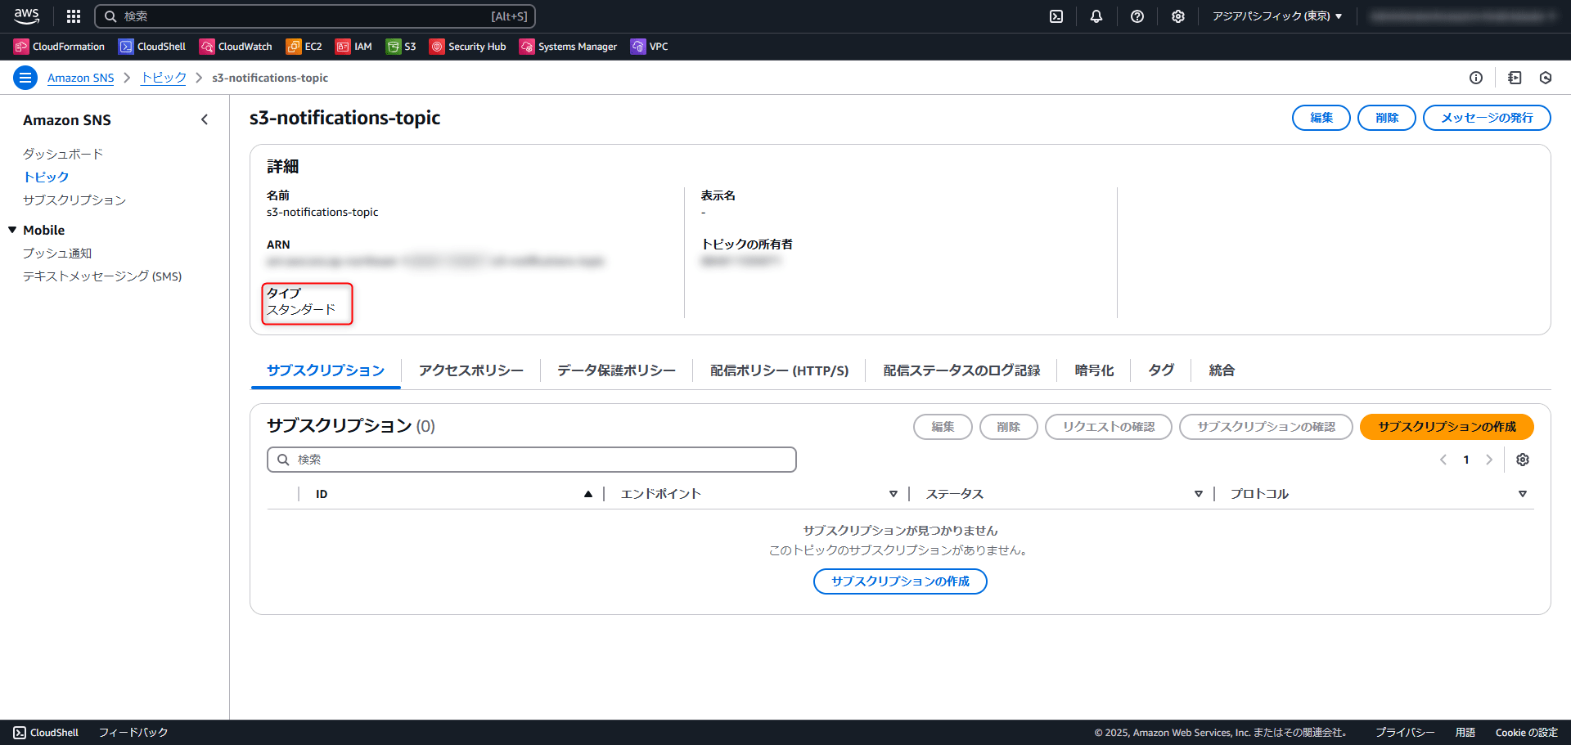This screenshot has height=745, width=1571.
Task: Click the topic 削除 button at top
Action: click(1387, 118)
